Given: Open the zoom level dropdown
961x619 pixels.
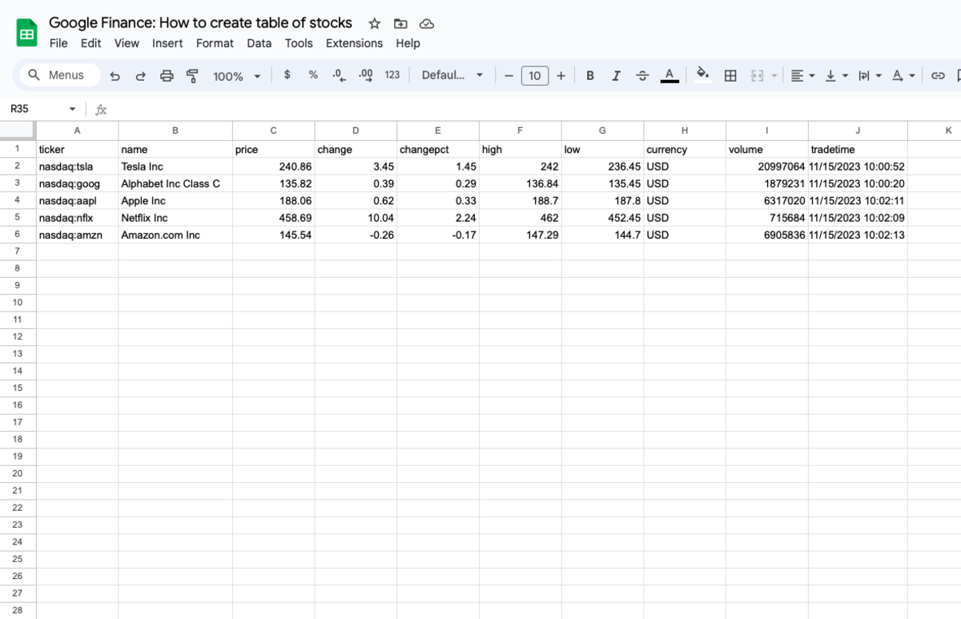Looking at the screenshot, I should tap(237, 76).
